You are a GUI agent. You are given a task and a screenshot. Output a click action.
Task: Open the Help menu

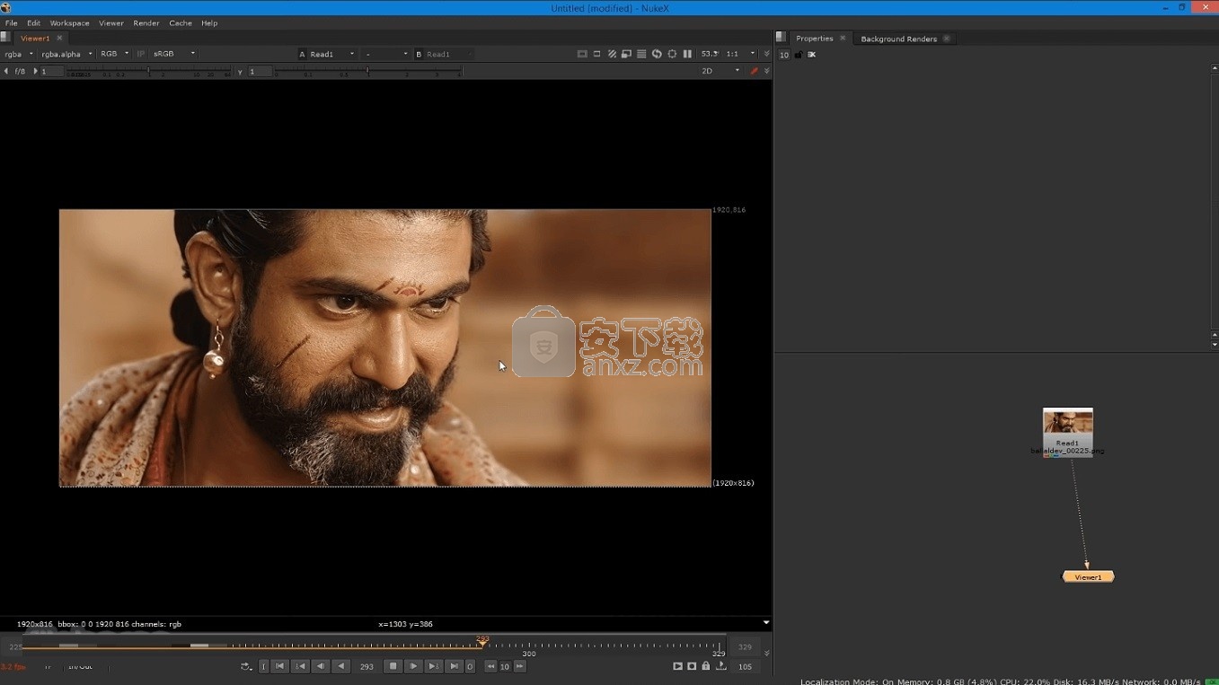pos(209,23)
